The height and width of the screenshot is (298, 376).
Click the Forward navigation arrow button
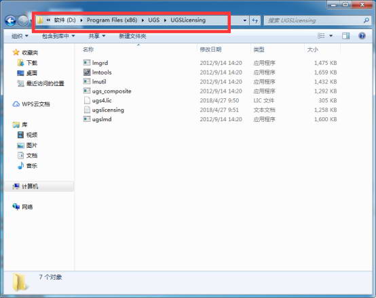pos(23,21)
